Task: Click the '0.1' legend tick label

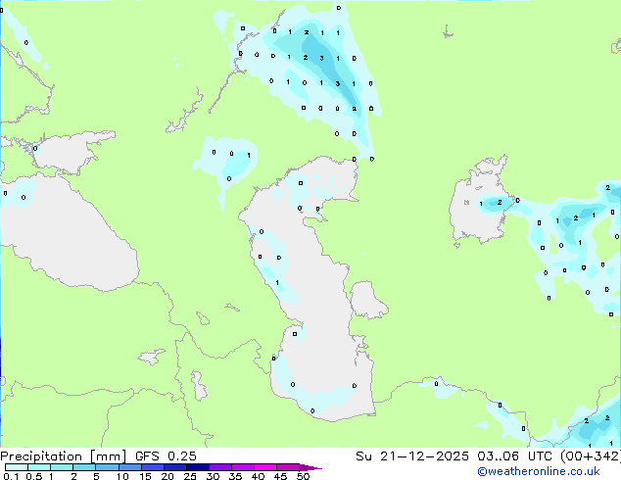Action: [x=11, y=476]
